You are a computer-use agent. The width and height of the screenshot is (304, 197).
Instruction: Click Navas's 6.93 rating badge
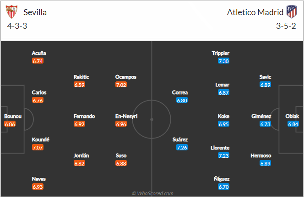tap(38, 187)
